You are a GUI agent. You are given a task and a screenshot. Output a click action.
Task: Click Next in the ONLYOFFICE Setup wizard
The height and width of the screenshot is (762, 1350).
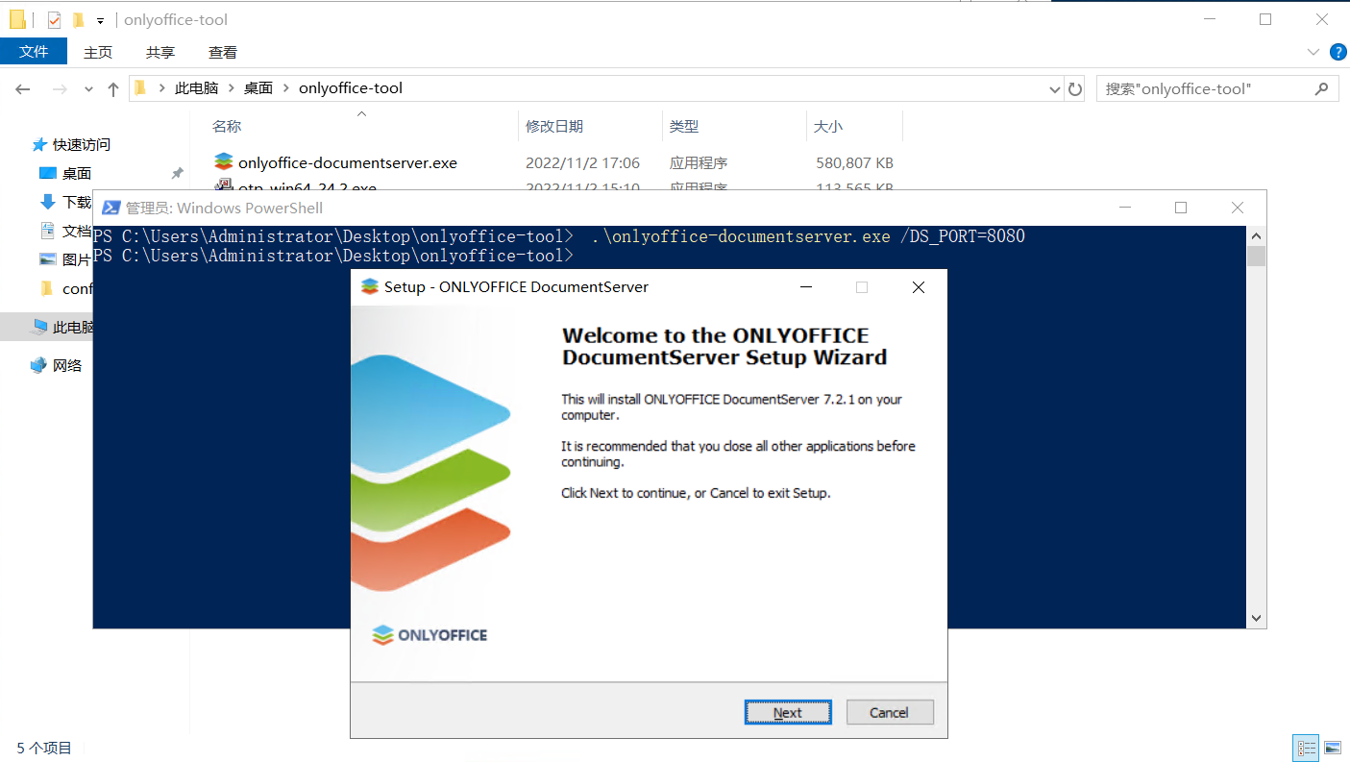788,712
